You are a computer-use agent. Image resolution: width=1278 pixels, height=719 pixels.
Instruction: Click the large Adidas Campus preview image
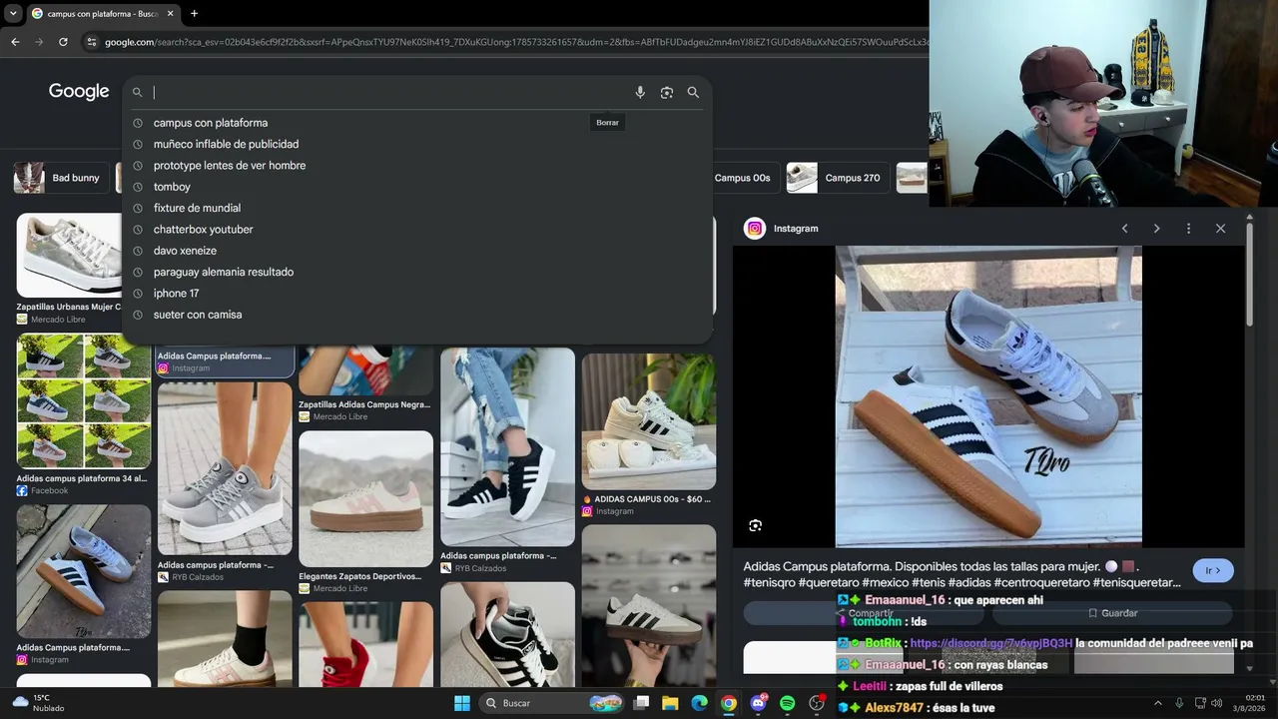(x=988, y=396)
